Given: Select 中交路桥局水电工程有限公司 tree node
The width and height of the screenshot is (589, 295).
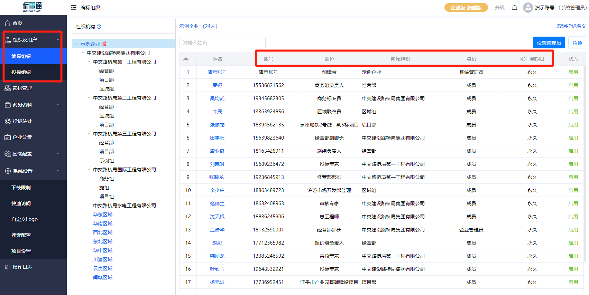Looking at the screenshot, I should click(x=124, y=206).
